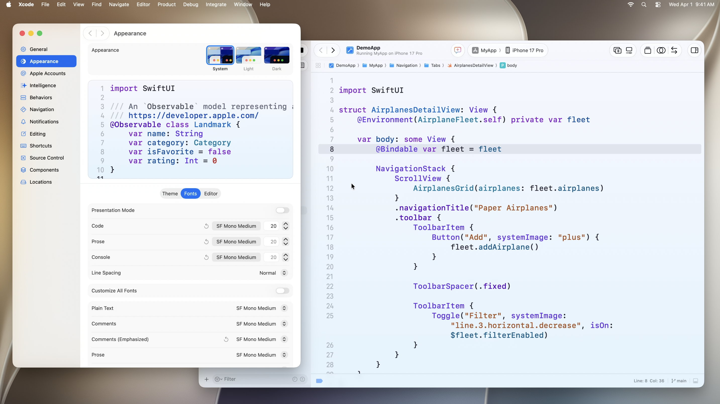Screen dimensions: 720x404
Task: Go back in Xcode editor history
Action: pyautogui.click(x=321, y=50)
